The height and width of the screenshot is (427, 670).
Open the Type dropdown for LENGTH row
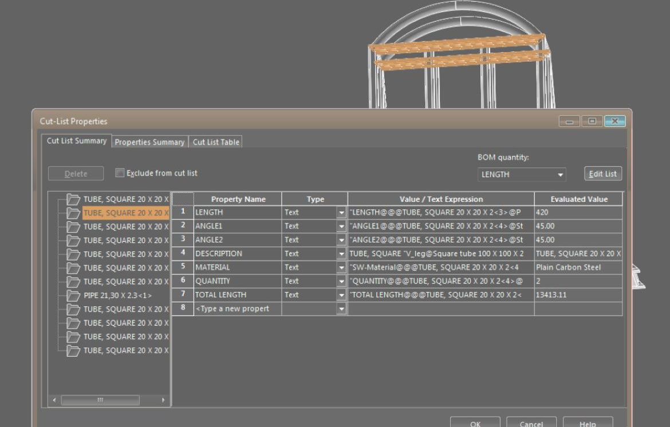[342, 213]
